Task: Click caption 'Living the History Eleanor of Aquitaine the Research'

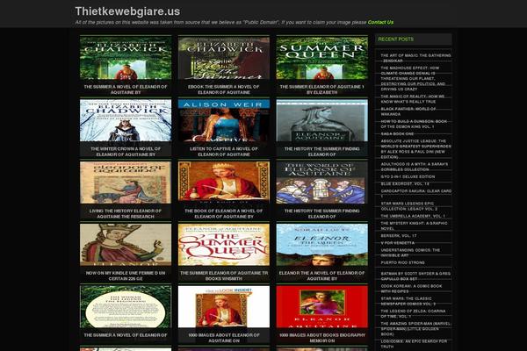Action: (x=126, y=213)
